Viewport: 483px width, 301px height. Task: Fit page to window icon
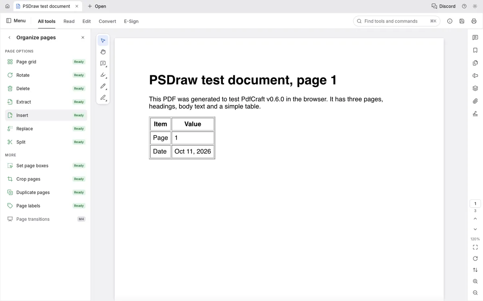click(x=475, y=247)
